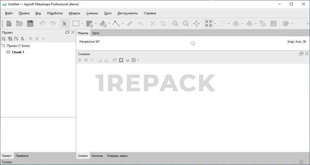Viewport: 310px width, 165px height.
Task: Click Add chunk icon in Проект panel
Action: pyautogui.click(x=4, y=39)
